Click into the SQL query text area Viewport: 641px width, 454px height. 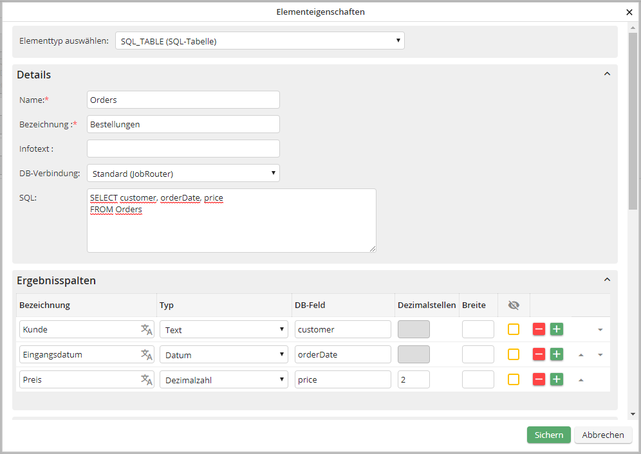pyautogui.click(x=232, y=228)
